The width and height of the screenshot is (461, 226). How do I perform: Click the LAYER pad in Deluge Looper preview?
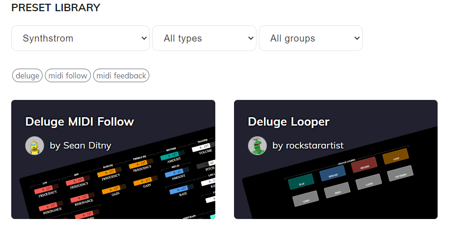click(369, 182)
